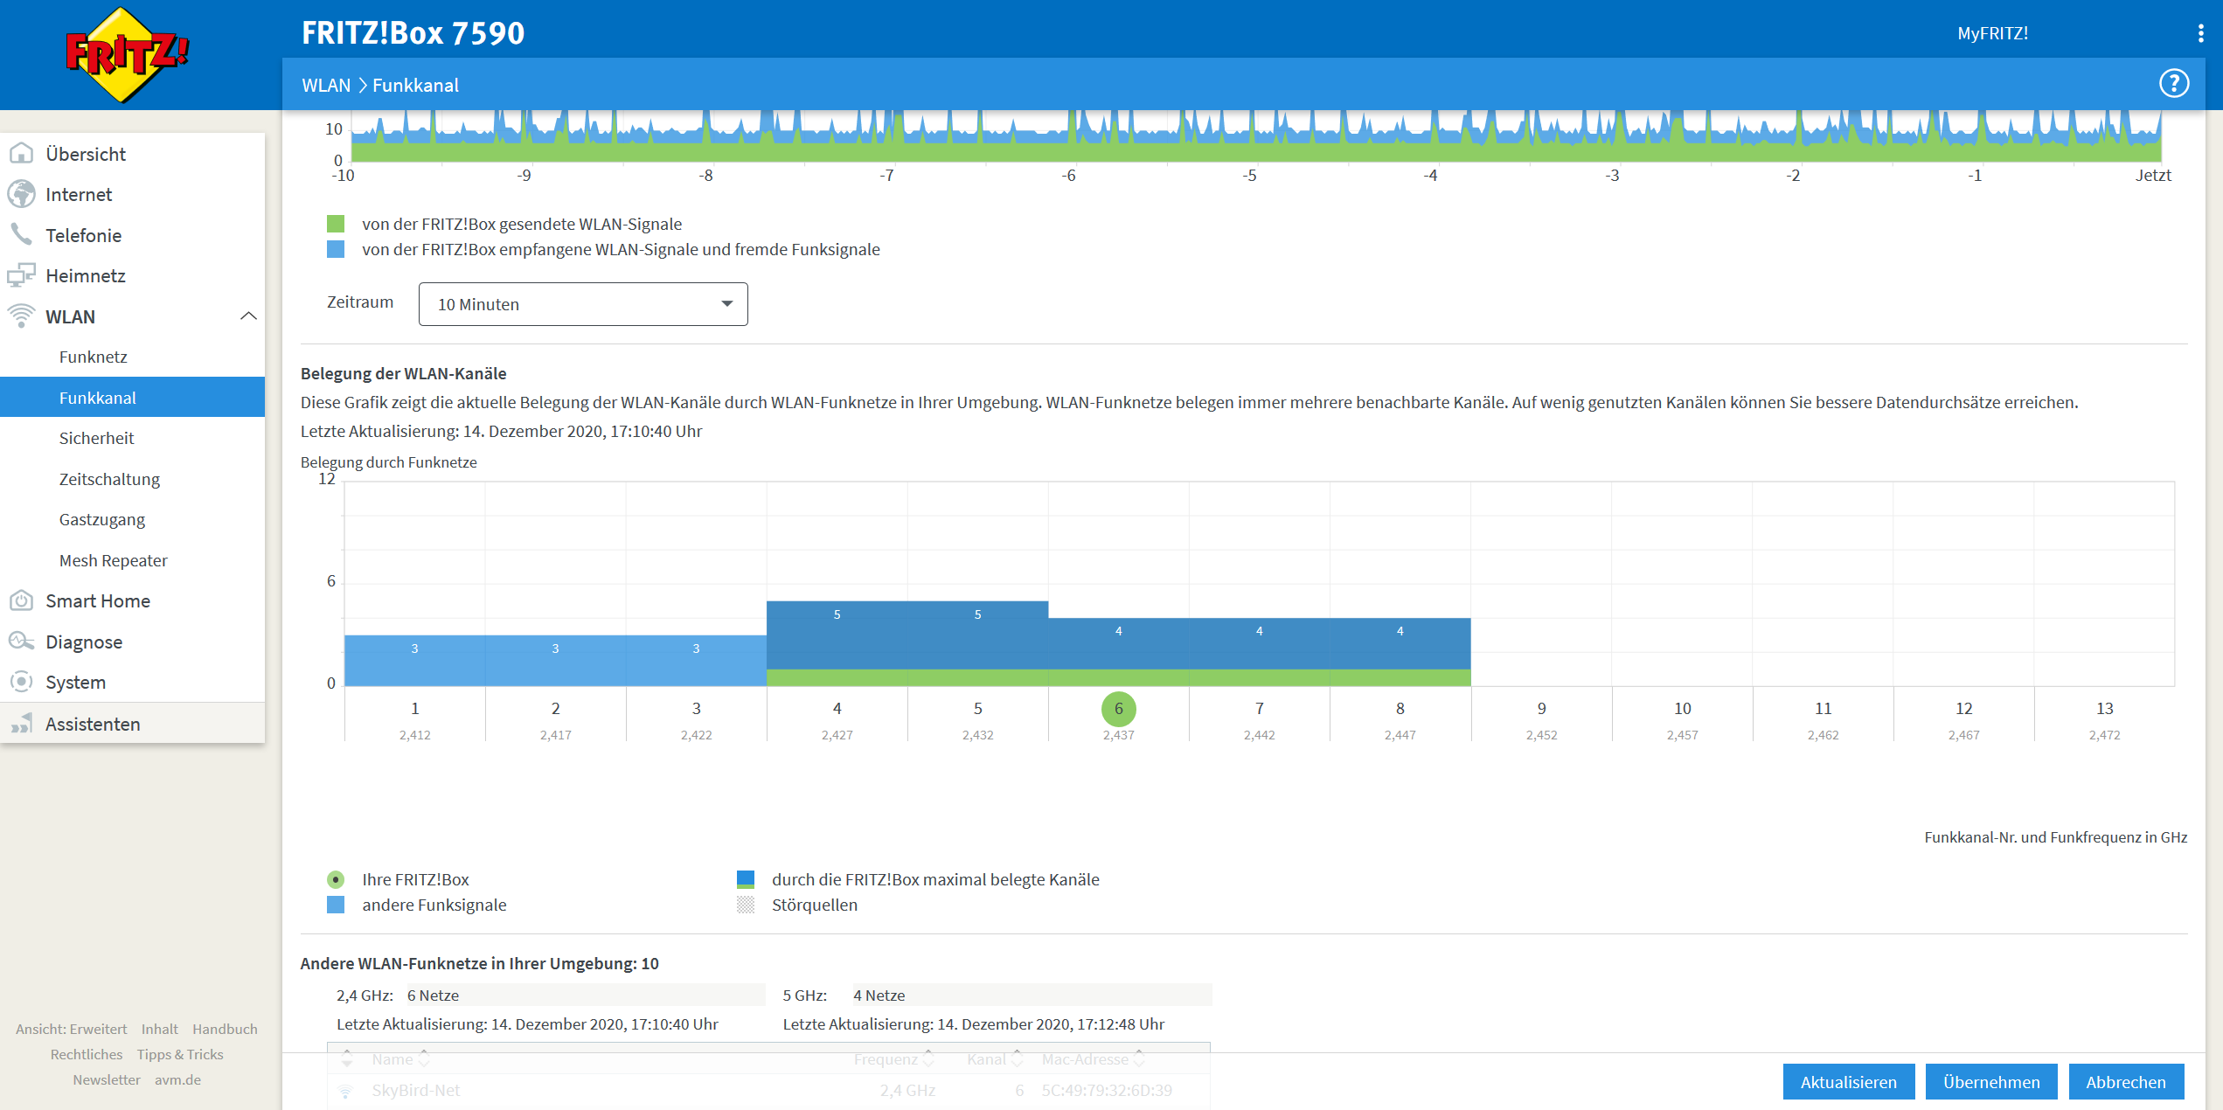Click the Übernehmen button
2223x1110 pixels.
click(x=1990, y=1082)
